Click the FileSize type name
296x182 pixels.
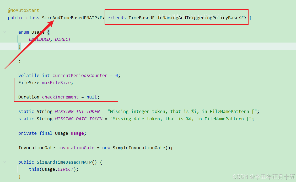29,83
